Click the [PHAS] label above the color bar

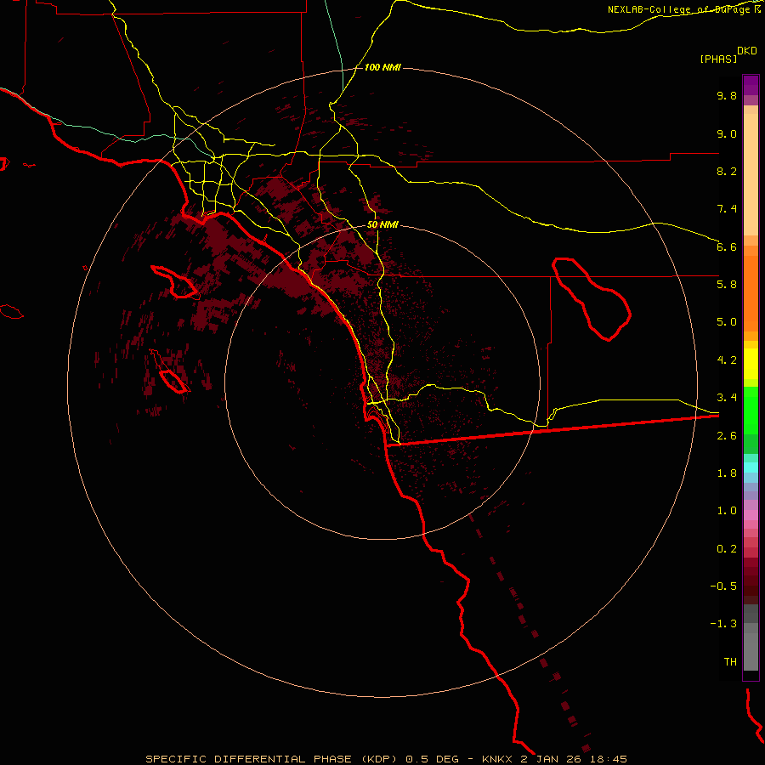click(x=718, y=59)
